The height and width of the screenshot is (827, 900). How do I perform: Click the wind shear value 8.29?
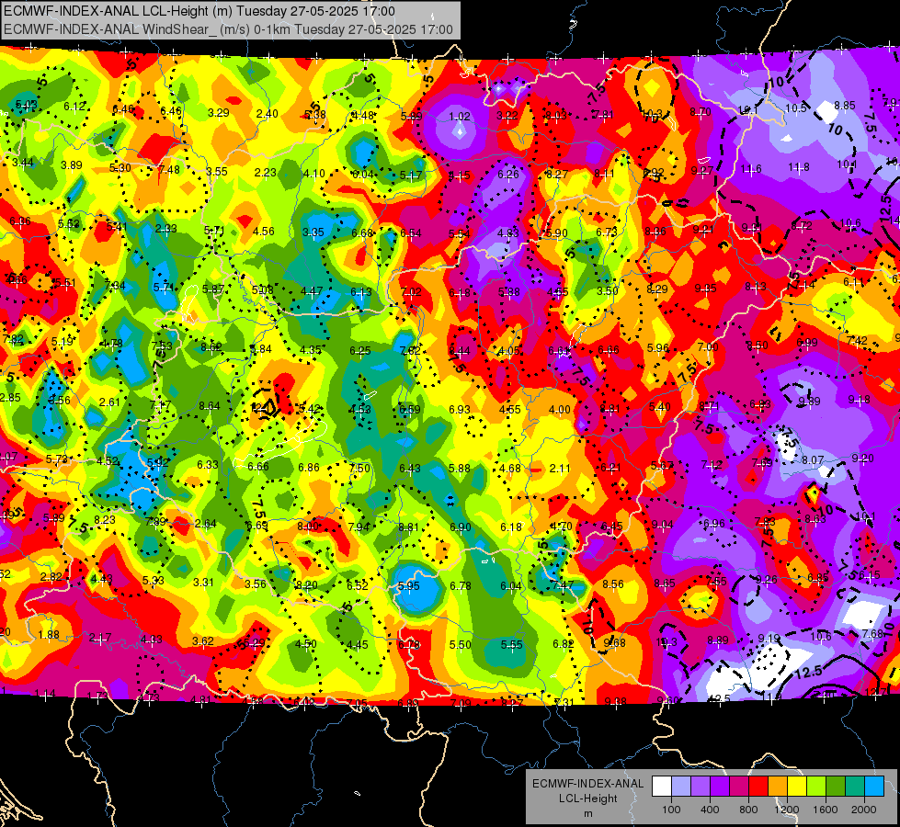(x=657, y=289)
